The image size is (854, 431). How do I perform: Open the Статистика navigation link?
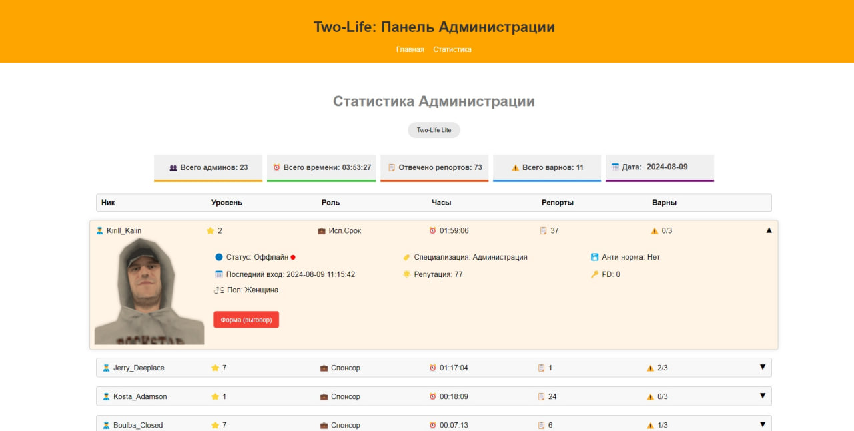click(x=452, y=49)
